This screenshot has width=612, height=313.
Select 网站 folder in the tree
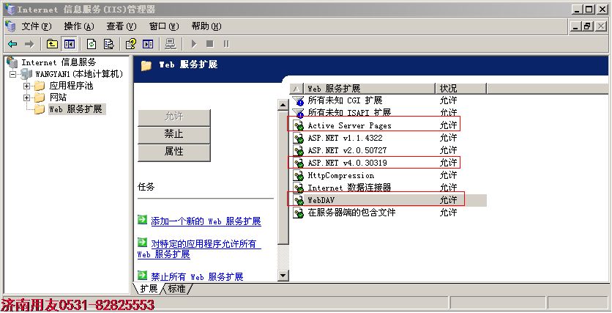58,97
